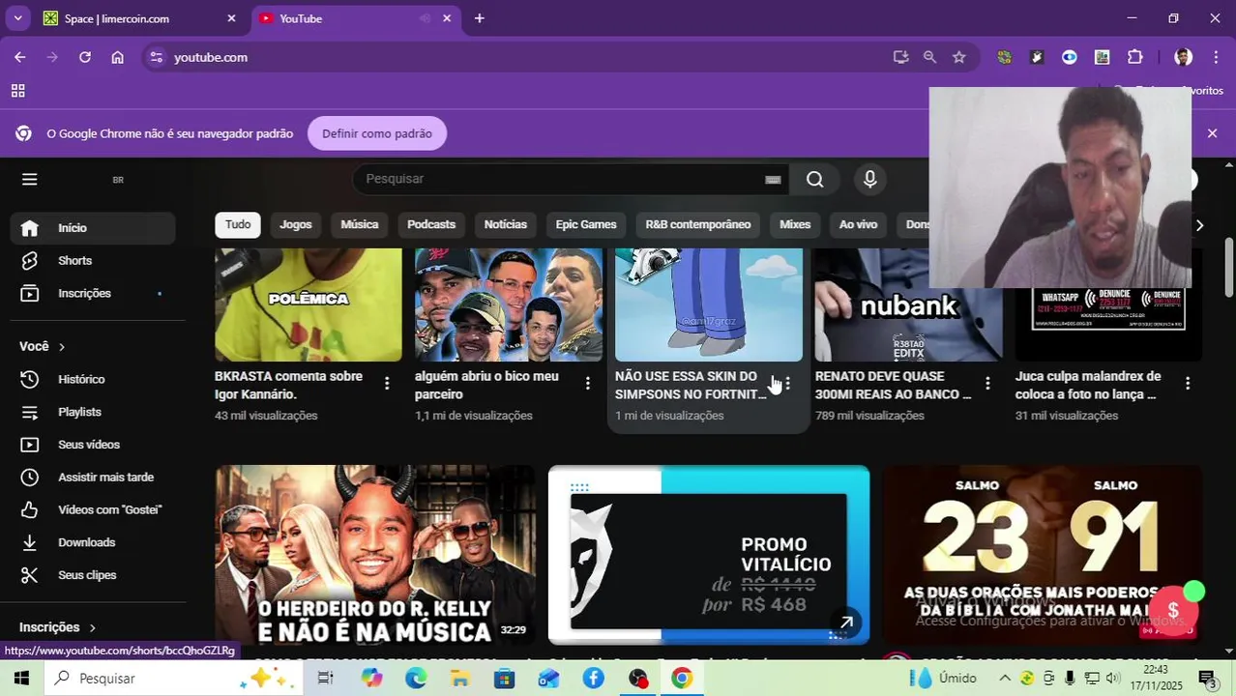The image size is (1236, 696).
Task: Open Chrome profile avatar
Action: (1183, 57)
